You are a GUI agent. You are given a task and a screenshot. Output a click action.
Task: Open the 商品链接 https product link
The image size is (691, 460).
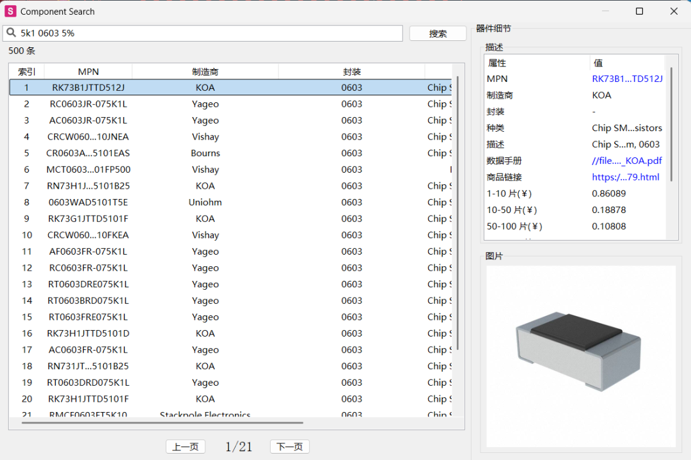point(625,177)
